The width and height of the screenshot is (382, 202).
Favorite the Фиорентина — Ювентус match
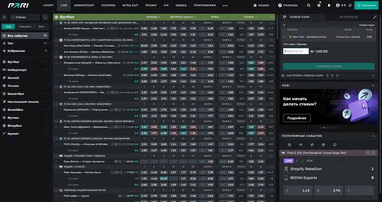(56, 63)
